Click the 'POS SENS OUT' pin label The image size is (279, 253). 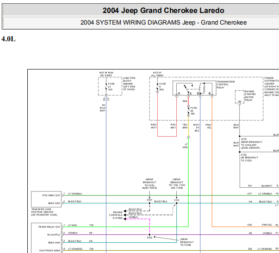[x=51, y=196]
